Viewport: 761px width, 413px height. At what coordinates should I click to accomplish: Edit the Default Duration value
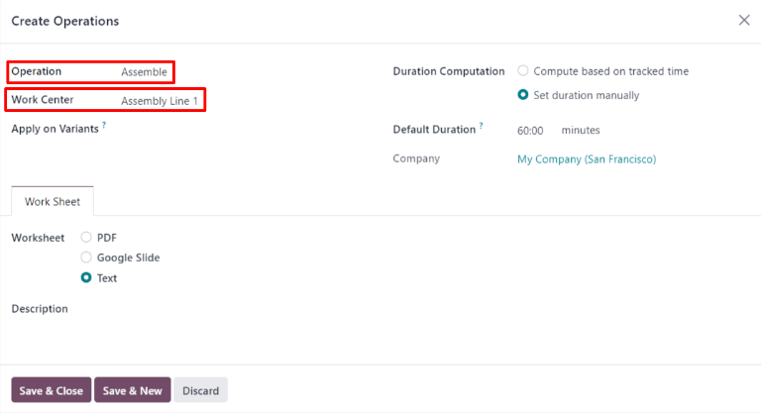(x=530, y=131)
